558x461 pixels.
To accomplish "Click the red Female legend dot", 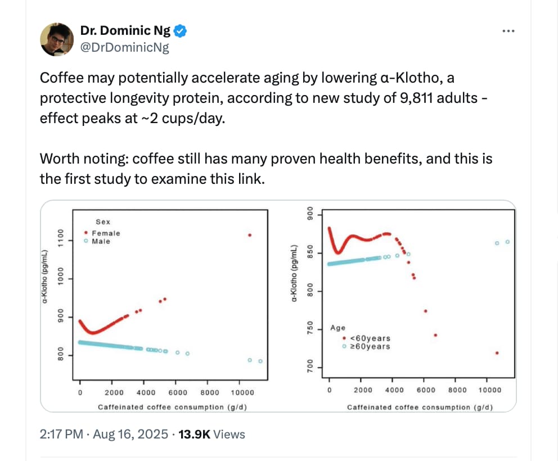I will click(x=85, y=233).
